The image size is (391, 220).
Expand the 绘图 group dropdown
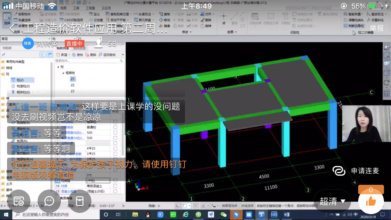[x=232, y=32]
